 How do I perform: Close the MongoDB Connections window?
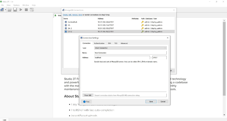[174, 10]
